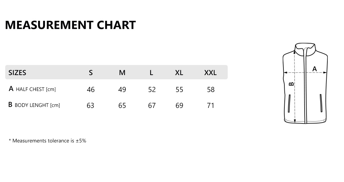
Task: Select the B label on the vest diagram
Action: pyautogui.click(x=291, y=84)
